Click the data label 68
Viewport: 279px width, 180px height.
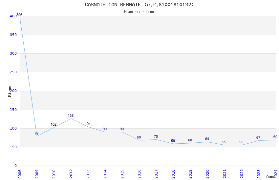click(139, 137)
